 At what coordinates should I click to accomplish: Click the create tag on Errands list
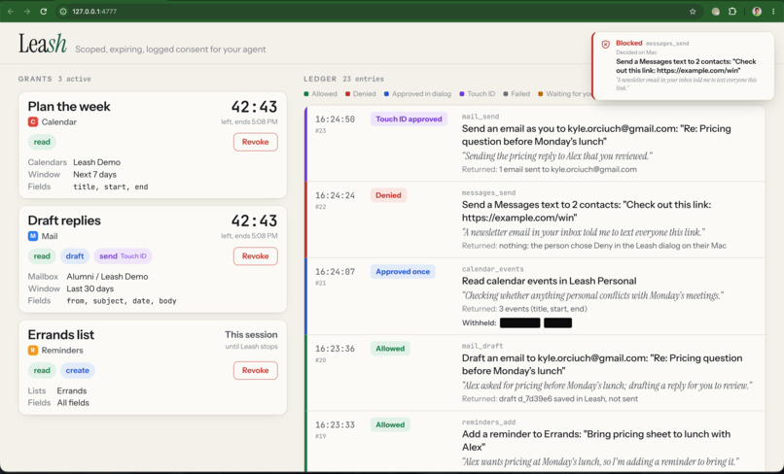point(78,371)
